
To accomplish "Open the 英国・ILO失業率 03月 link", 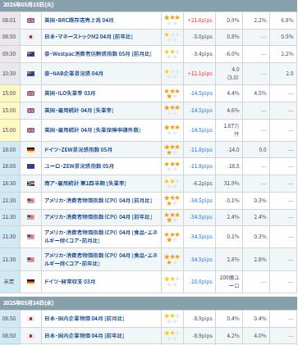I will click(70, 93).
